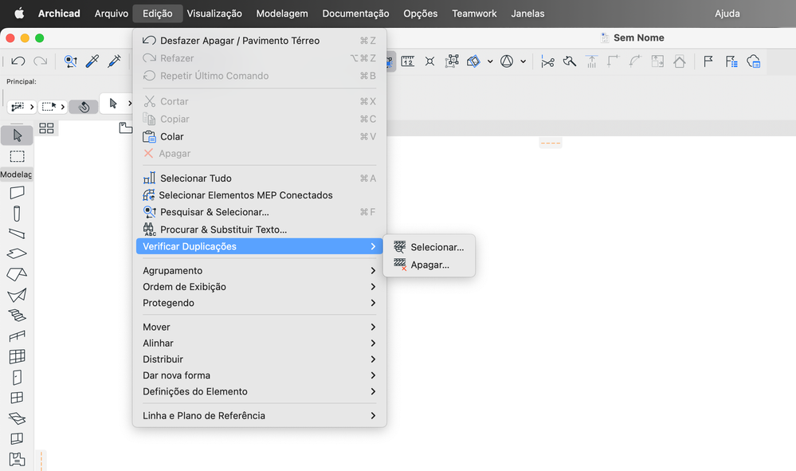
Task: Open dropdown arrow beside the triangle-circle icon
Action: tap(523, 62)
